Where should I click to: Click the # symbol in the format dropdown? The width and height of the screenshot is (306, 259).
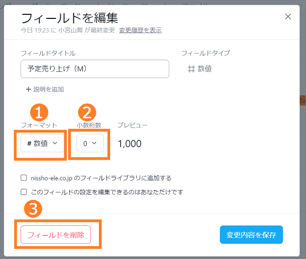point(29,144)
